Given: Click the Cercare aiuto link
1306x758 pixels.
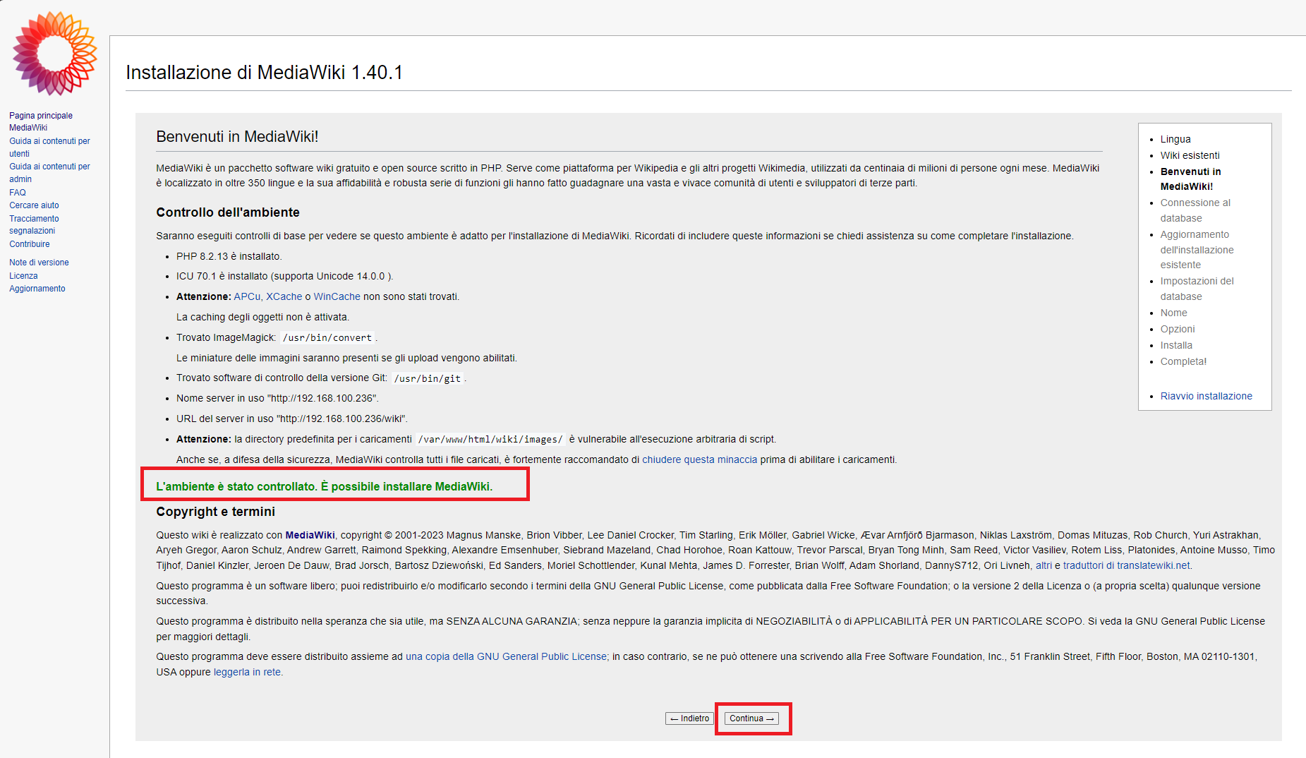Looking at the screenshot, I should [34, 205].
